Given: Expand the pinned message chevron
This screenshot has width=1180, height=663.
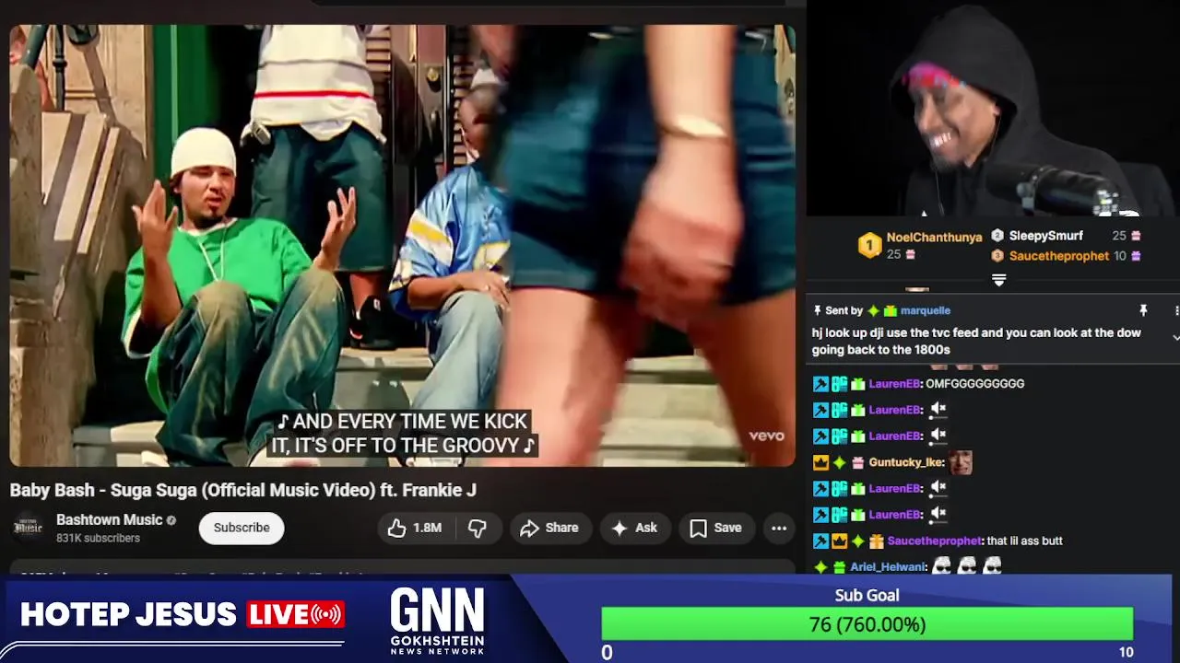Looking at the screenshot, I should tap(1175, 338).
